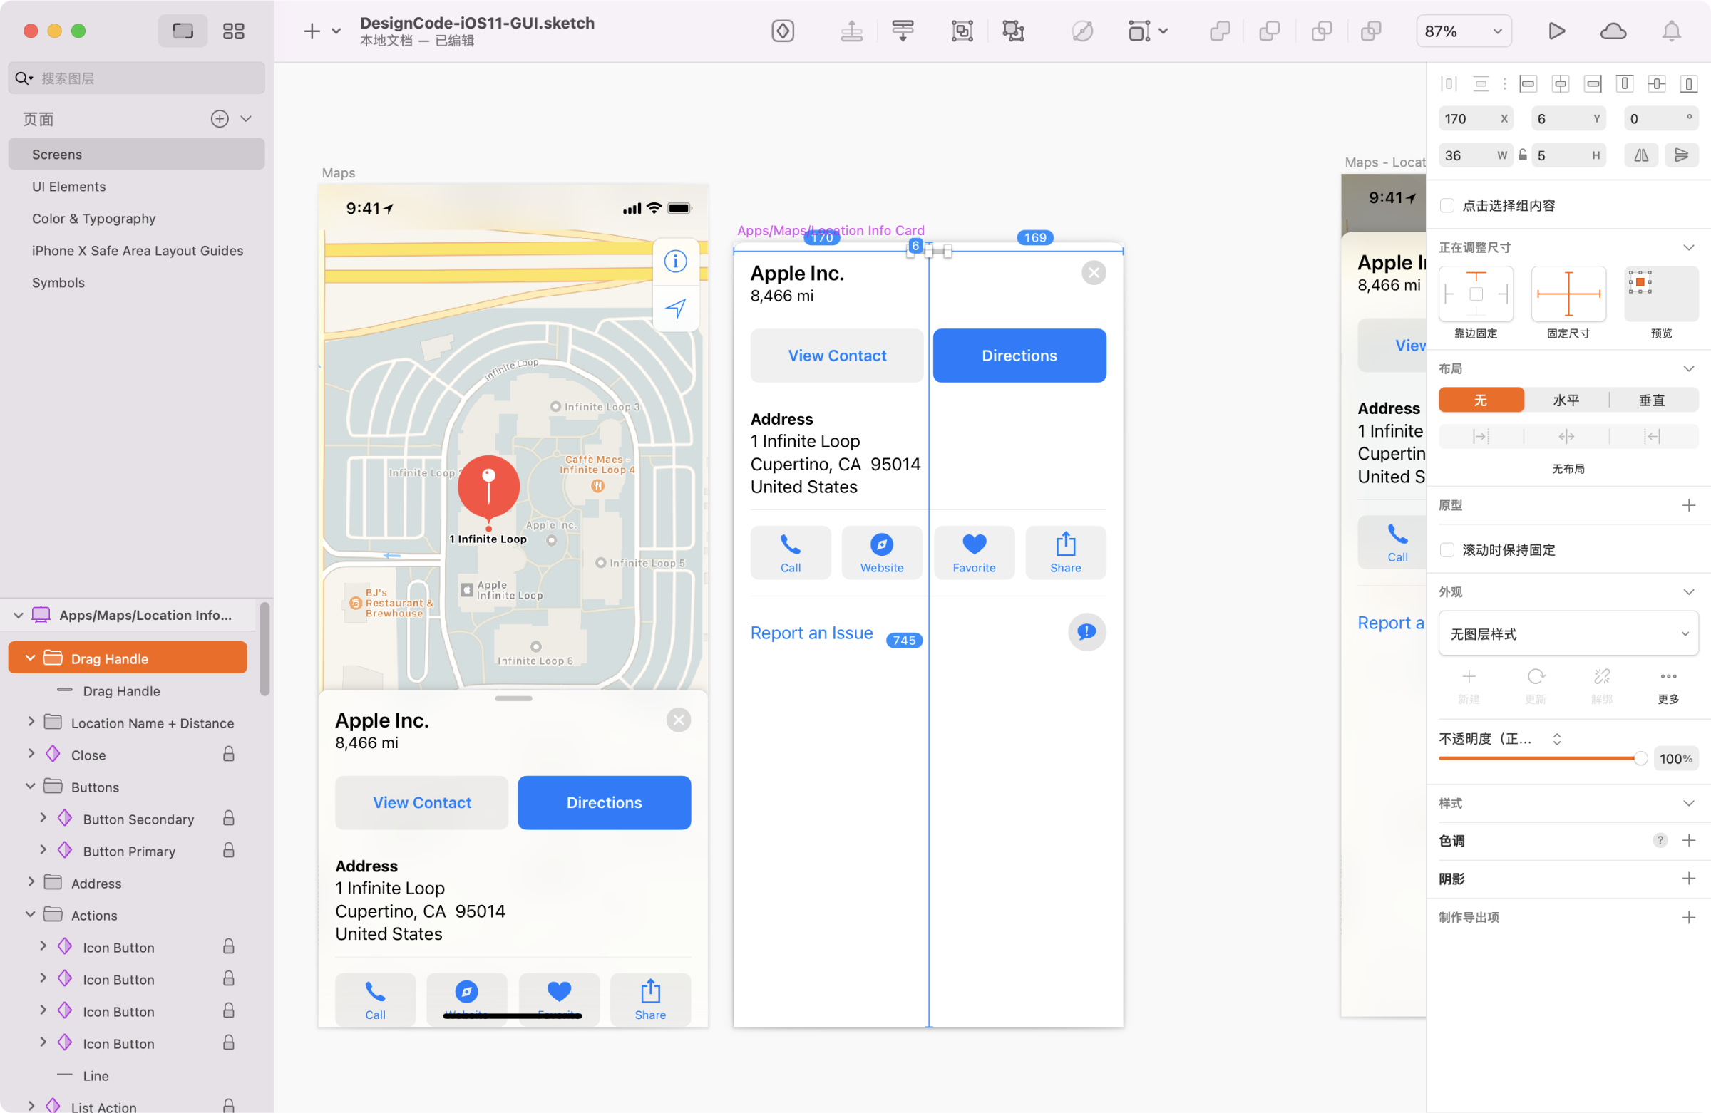Viewport: 1711px width, 1113px height.
Task: Open the 无图层样式 layer style dropdown
Action: click(1568, 633)
